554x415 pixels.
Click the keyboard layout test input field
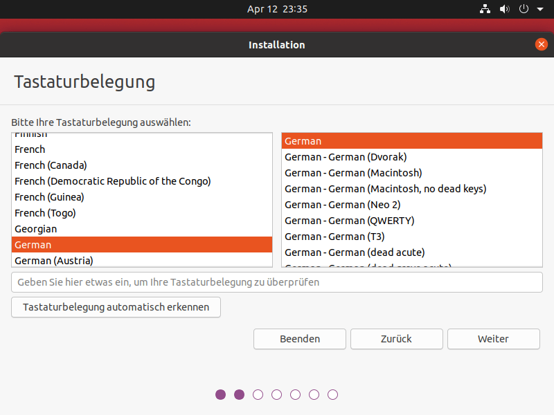(276, 282)
